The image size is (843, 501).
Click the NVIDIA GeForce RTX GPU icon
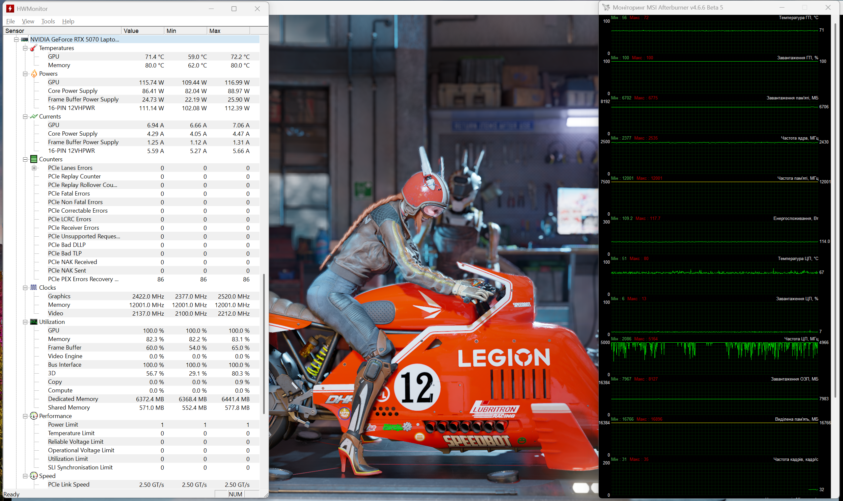point(25,40)
